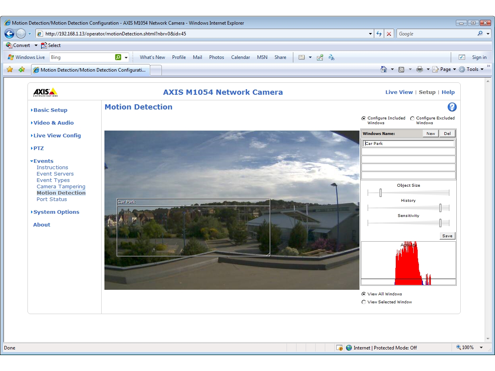Click the Sign in checkmark icon

(462, 57)
